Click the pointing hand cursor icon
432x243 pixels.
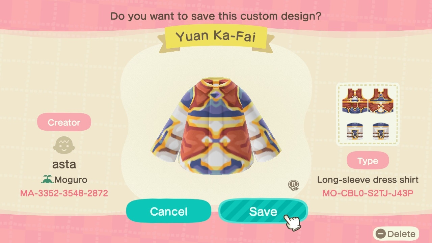coord(292,222)
